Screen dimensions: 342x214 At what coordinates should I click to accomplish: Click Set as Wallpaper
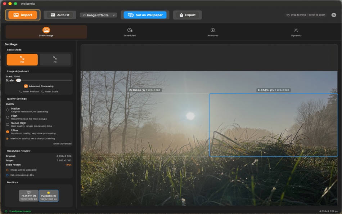point(145,15)
